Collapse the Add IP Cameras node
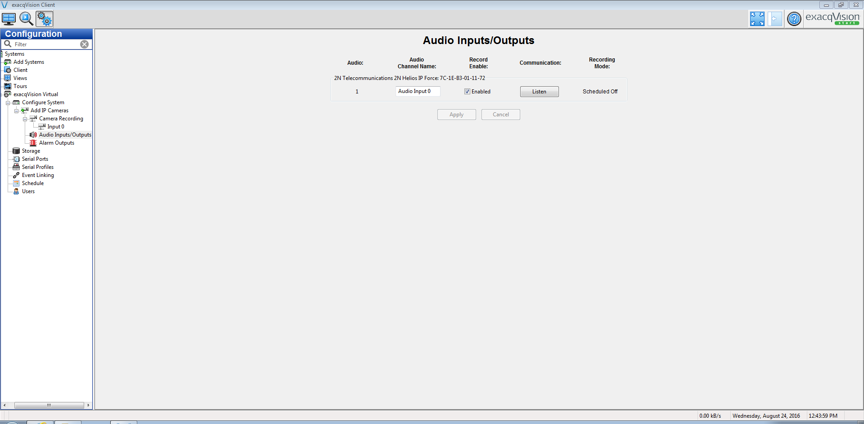The height and width of the screenshot is (424, 864). (16, 111)
